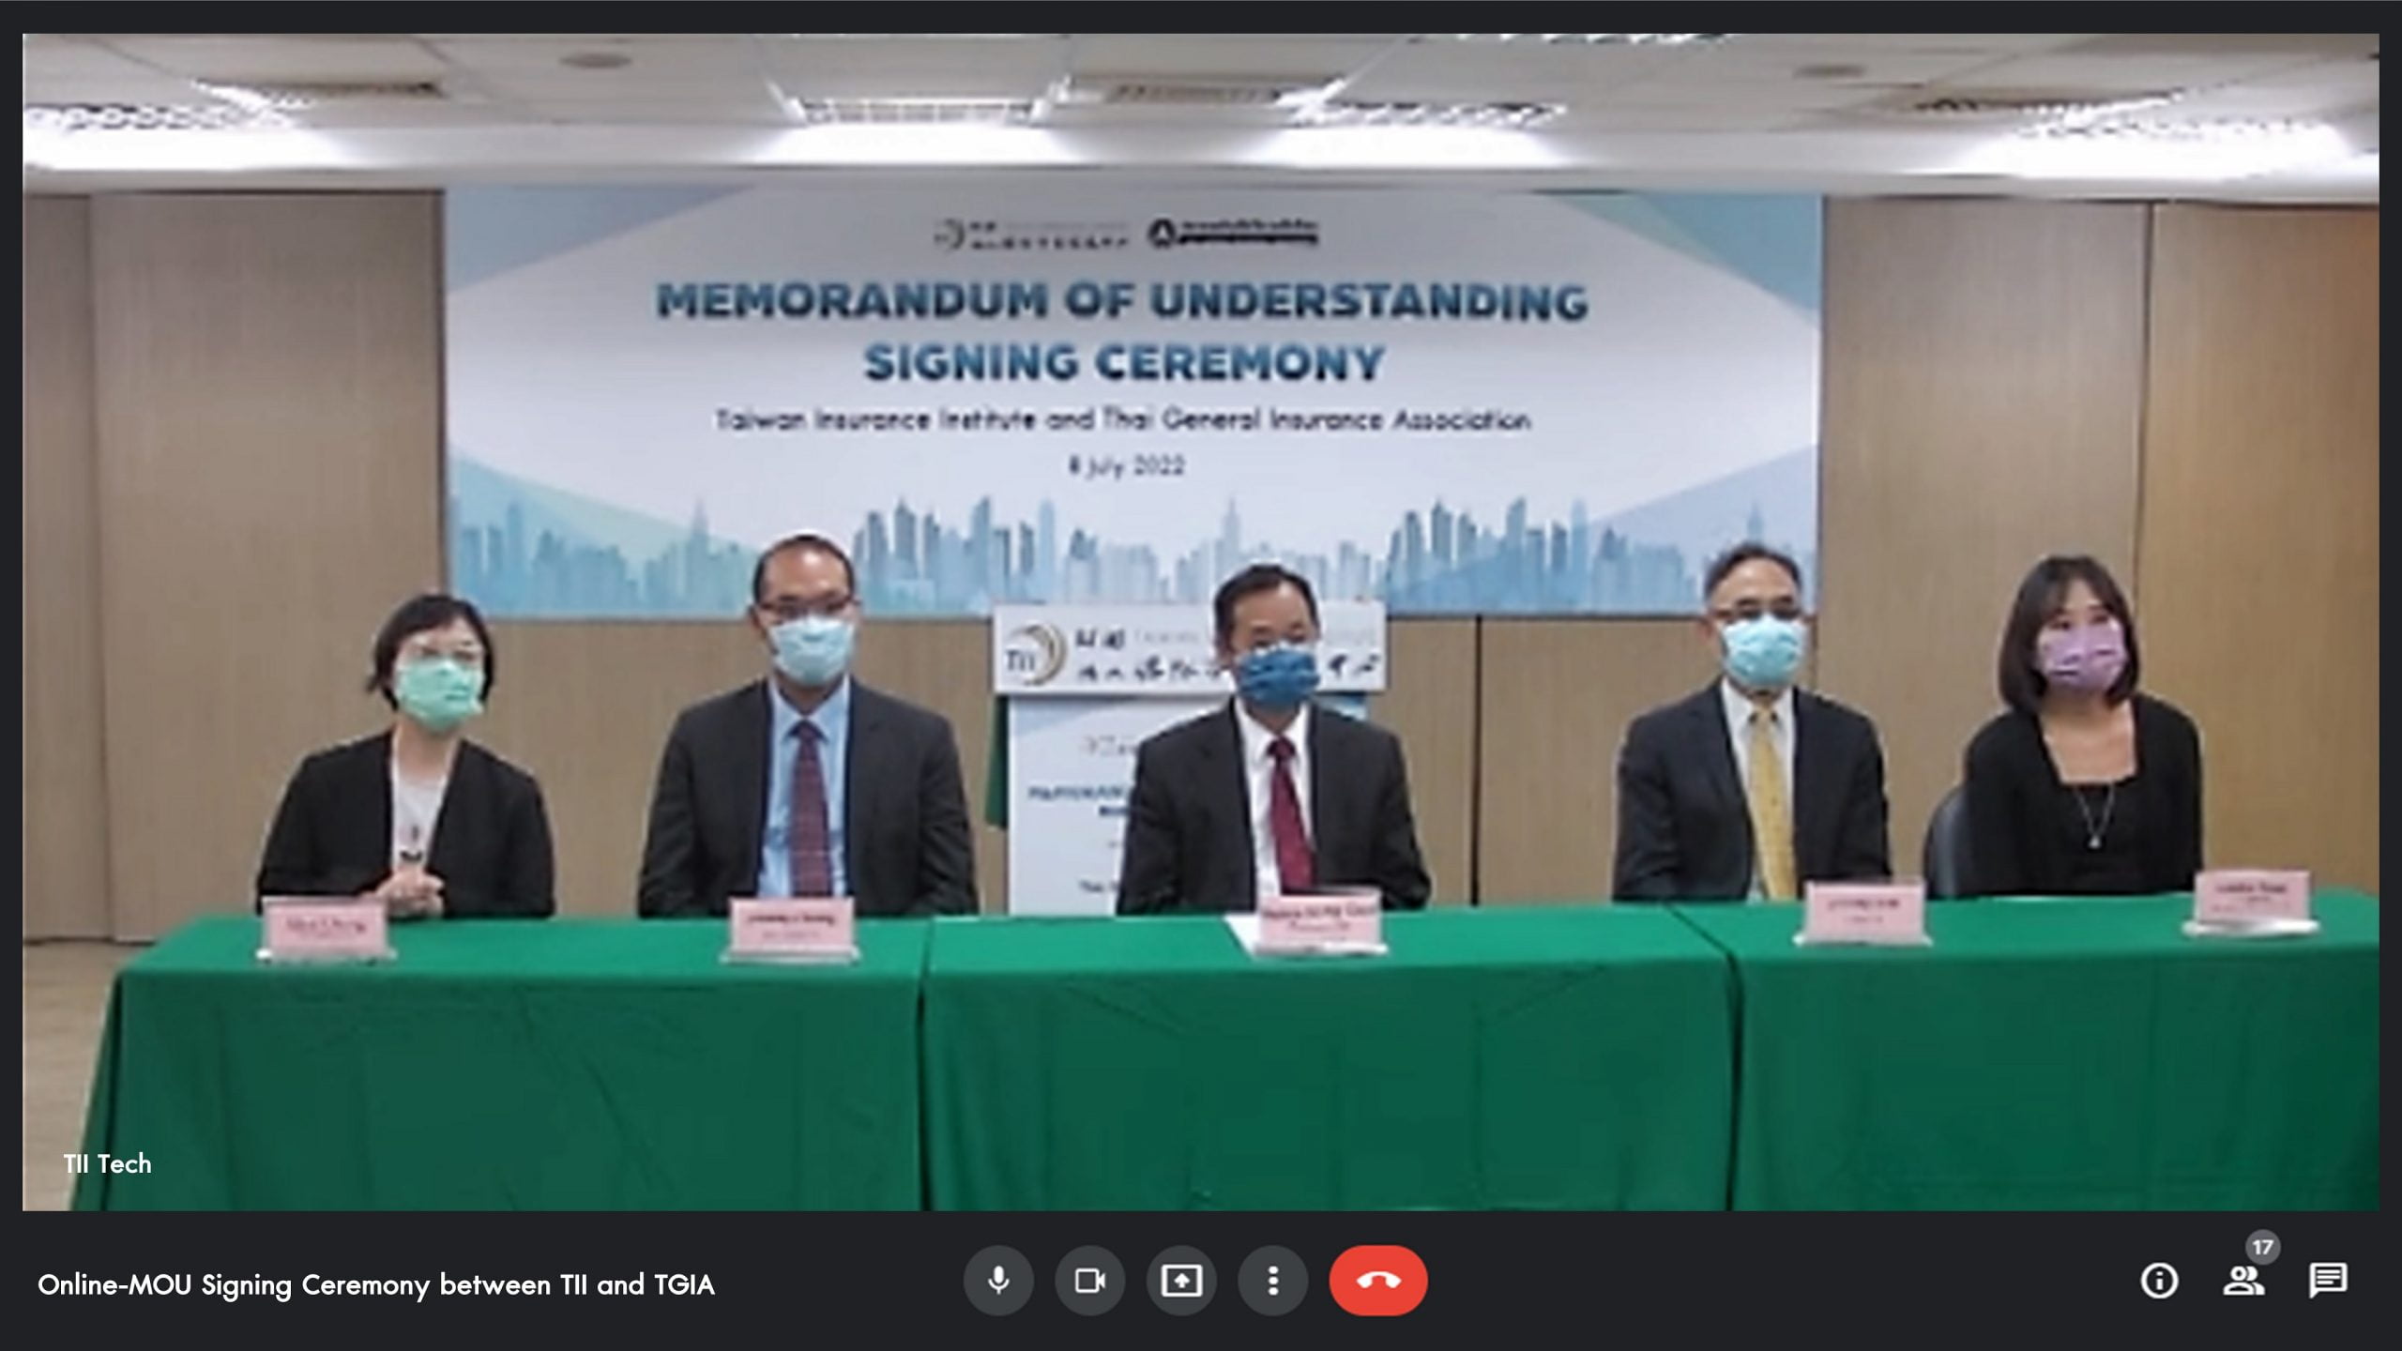Leave the call with the red hang-up button
The width and height of the screenshot is (2402, 1351).
coord(1378,1281)
